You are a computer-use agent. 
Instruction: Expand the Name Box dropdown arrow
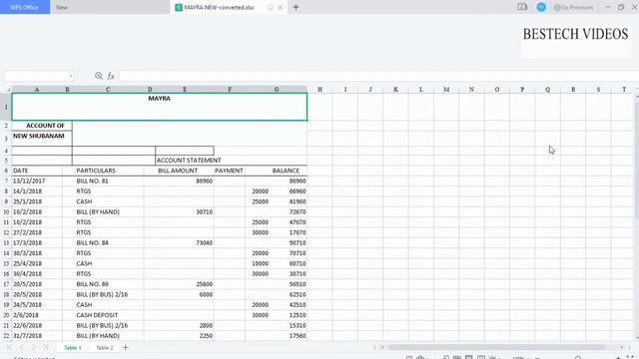71,76
